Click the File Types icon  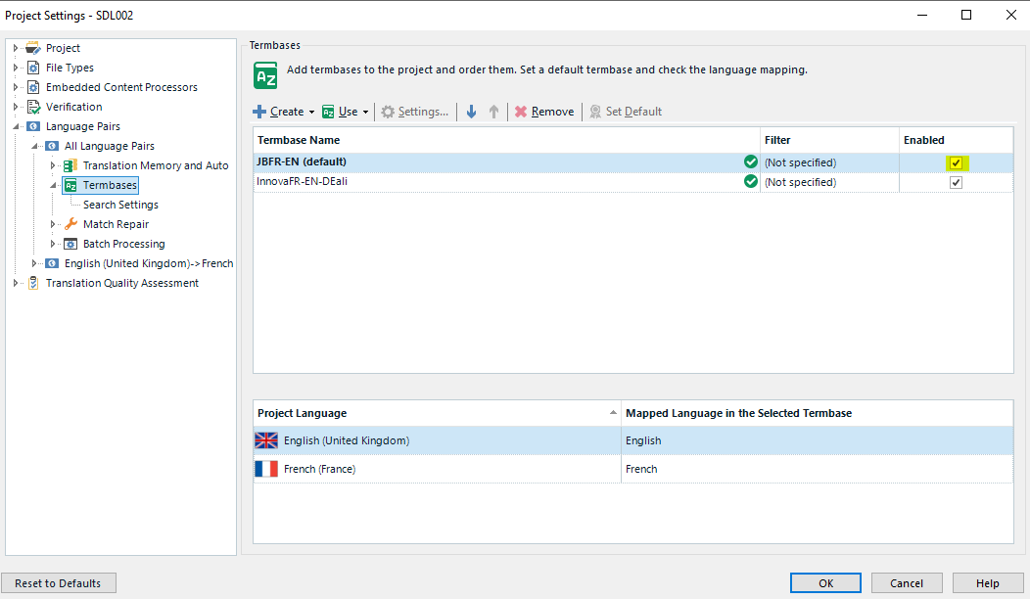(x=33, y=68)
